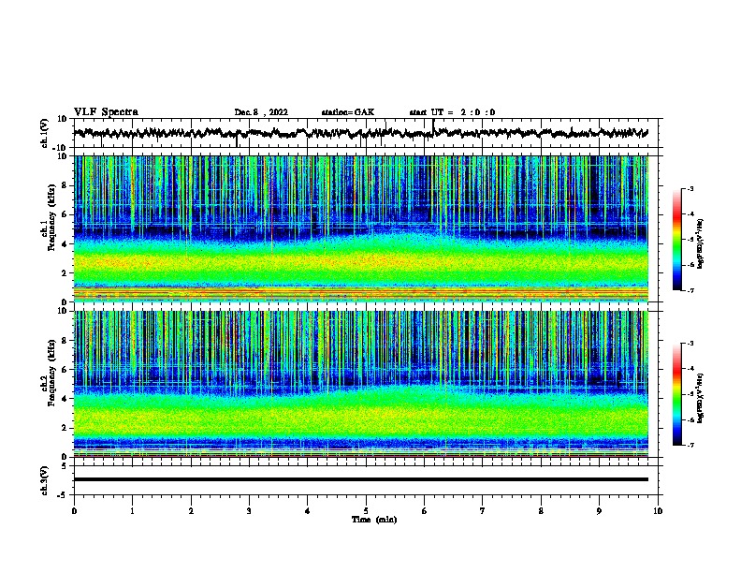
Task: Click the time axis tick label "5"
Action: (x=366, y=511)
